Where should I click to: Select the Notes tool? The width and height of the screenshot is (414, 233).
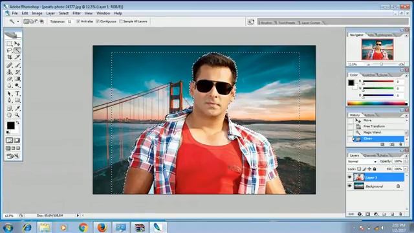coord(10,108)
